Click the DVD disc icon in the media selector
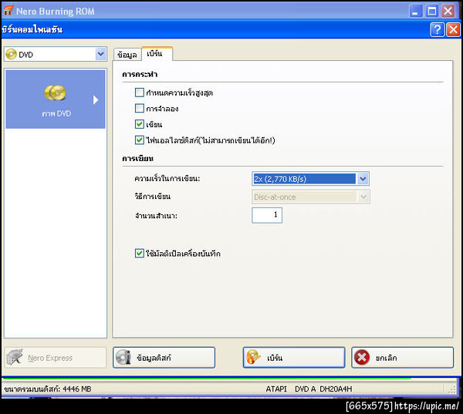This screenshot has height=414, width=463. click(12, 54)
